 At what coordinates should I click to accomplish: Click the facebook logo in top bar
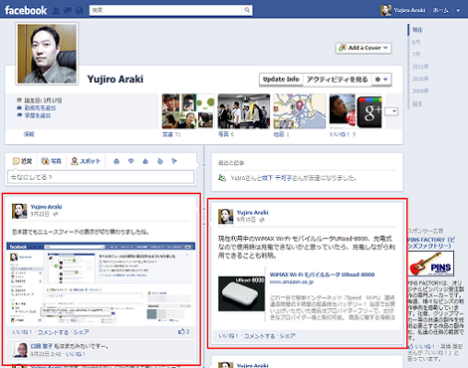26,10
